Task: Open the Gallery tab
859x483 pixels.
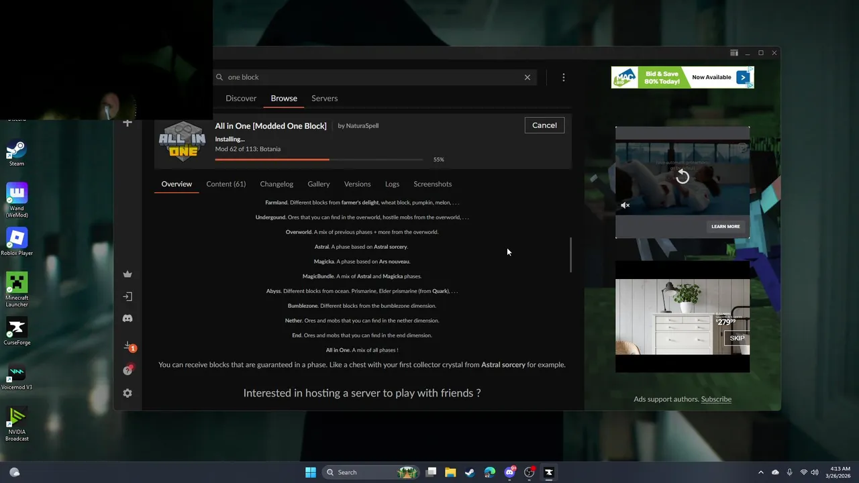Action: [319, 184]
